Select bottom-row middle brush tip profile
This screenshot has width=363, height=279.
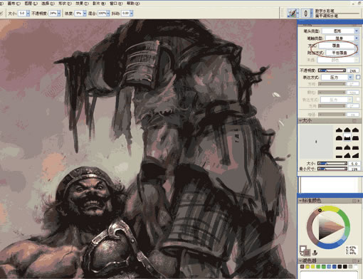coord(347,156)
